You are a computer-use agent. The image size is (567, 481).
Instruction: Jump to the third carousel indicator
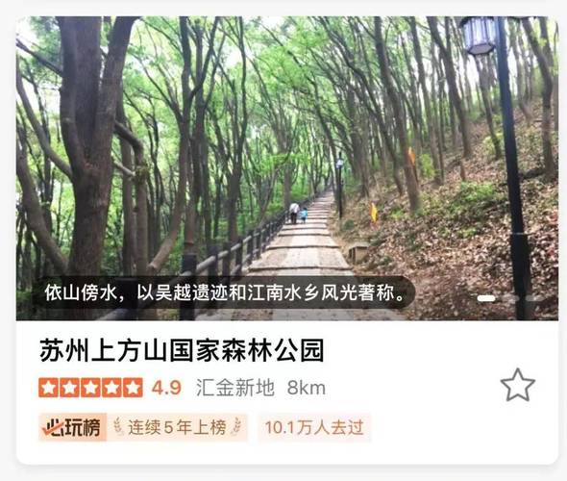pyautogui.click(x=536, y=298)
